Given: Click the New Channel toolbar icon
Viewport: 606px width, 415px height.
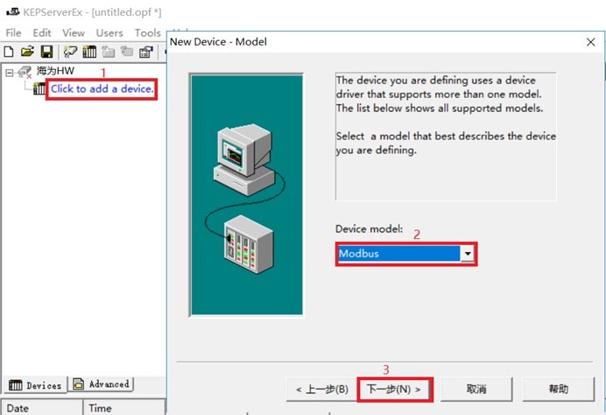Looking at the screenshot, I should [x=70, y=52].
